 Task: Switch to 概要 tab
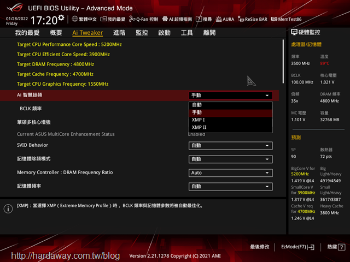56,33
